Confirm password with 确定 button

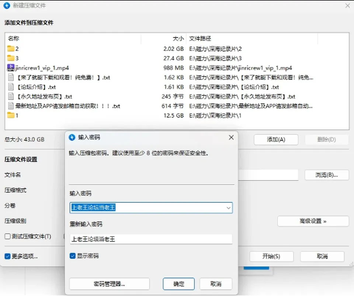[x=178, y=284]
